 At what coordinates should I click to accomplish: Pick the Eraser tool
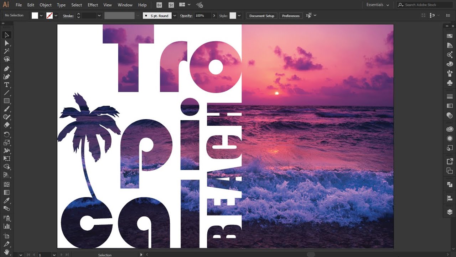pyautogui.click(x=6, y=125)
